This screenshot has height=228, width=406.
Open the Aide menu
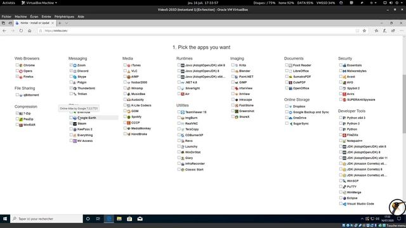point(81,16)
